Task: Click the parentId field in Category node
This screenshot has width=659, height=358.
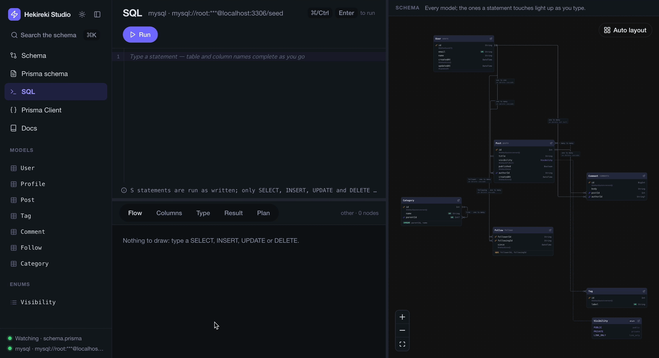Action: [431, 217]
